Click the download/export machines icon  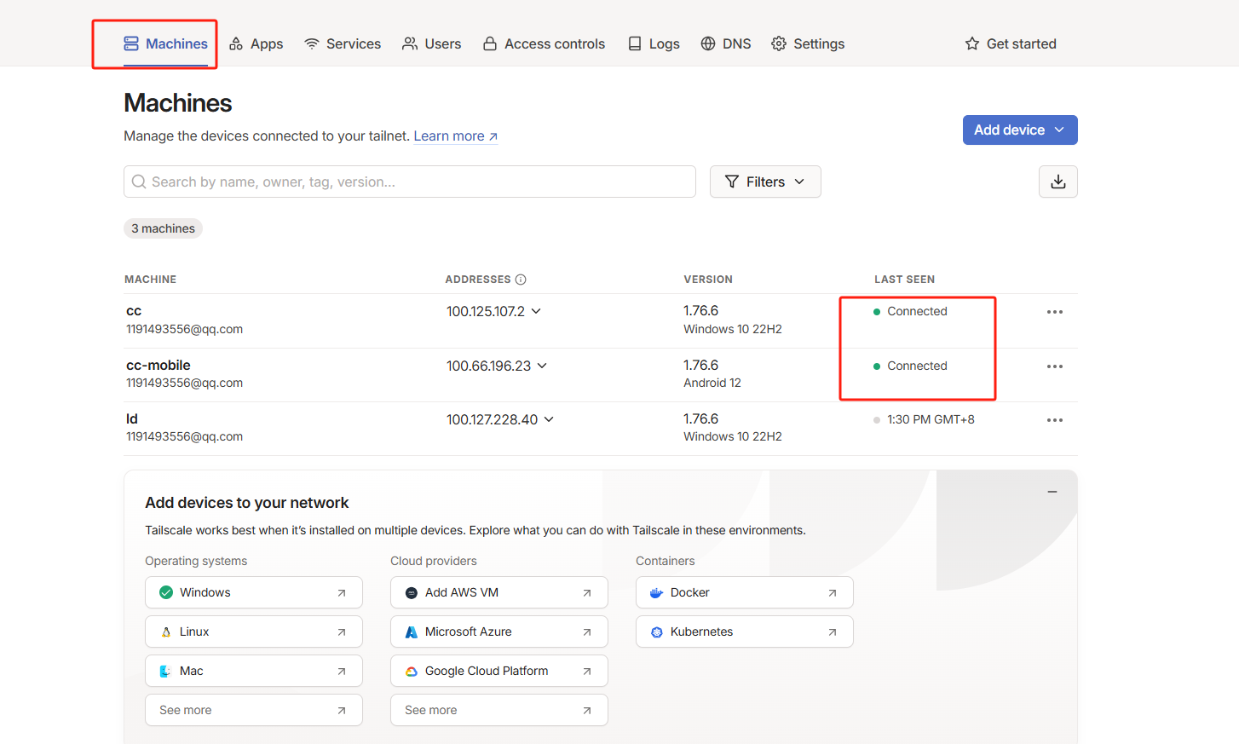pyautogui.click(x=1057, y=182)
